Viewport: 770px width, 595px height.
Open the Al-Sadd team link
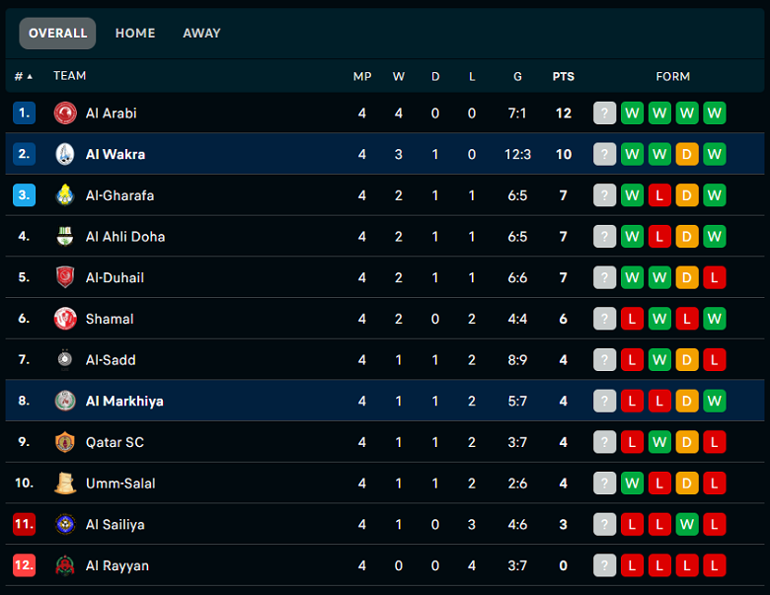click(111, 360)
